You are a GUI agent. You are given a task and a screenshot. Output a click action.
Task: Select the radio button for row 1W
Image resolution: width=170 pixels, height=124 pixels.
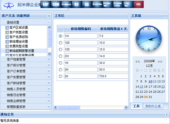click(x=61, y=36)
